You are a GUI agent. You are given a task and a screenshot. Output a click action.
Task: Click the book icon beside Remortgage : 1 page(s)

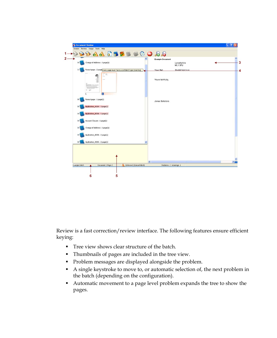click(82, 100)
